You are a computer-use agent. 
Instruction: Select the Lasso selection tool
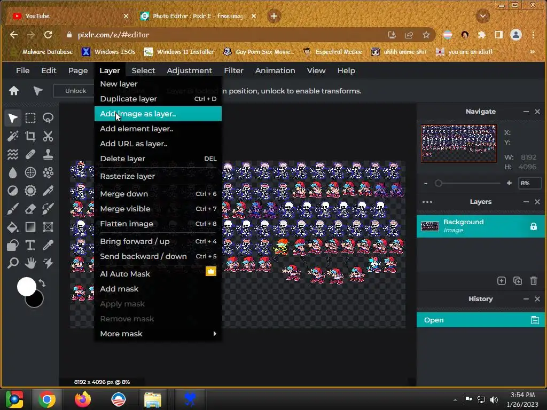pyautogui.click(x=48, y=118)
